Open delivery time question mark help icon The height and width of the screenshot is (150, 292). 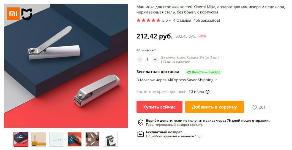208,92
